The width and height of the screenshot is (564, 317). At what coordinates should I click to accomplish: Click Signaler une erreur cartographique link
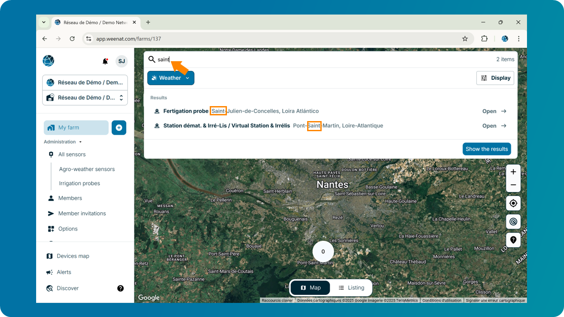click(495, 301)
